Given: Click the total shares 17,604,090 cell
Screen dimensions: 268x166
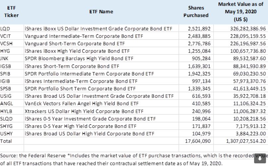Looking at the screenshot, I should coord(198,141).
